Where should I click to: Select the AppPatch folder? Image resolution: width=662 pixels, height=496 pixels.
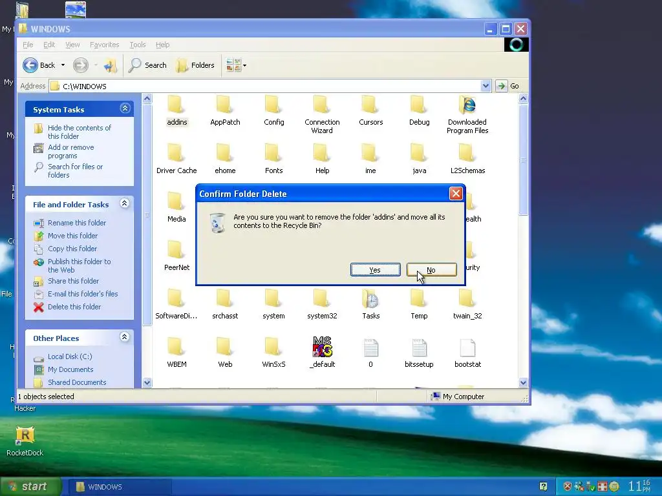click(225, 110)
